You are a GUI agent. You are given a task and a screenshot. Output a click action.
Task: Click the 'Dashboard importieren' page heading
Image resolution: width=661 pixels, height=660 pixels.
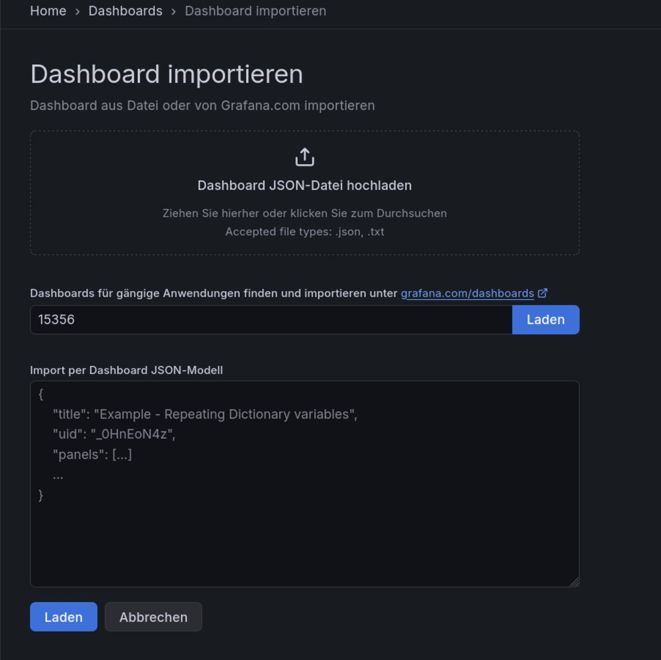coord(166,74)
